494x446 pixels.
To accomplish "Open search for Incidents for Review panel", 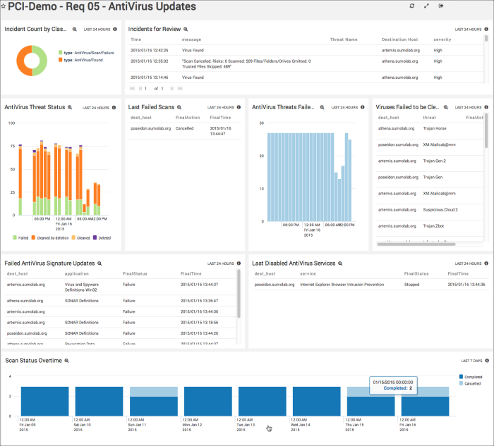I will click(186, 30).
